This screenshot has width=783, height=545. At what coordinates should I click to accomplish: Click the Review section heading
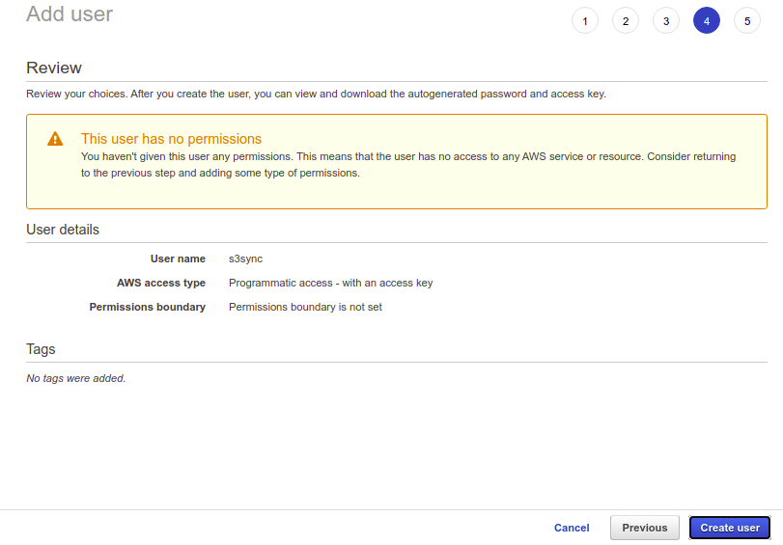(x=54, y=68)
